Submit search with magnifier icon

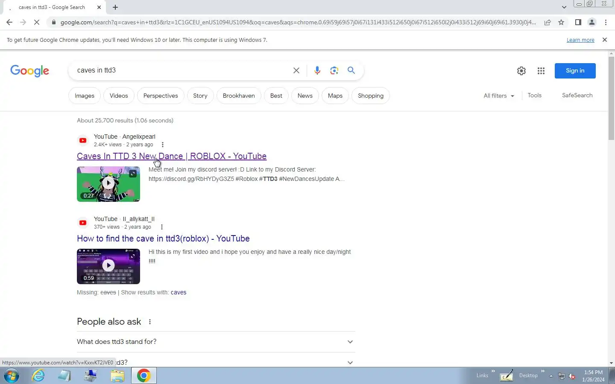[351, 70]
